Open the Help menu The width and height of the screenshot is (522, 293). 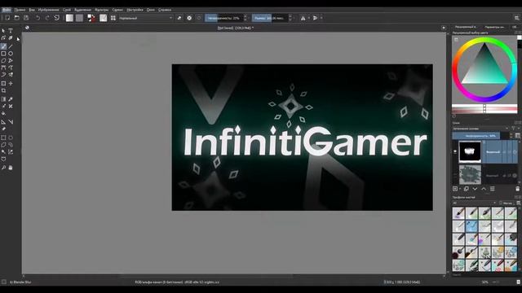pos(165,10)
